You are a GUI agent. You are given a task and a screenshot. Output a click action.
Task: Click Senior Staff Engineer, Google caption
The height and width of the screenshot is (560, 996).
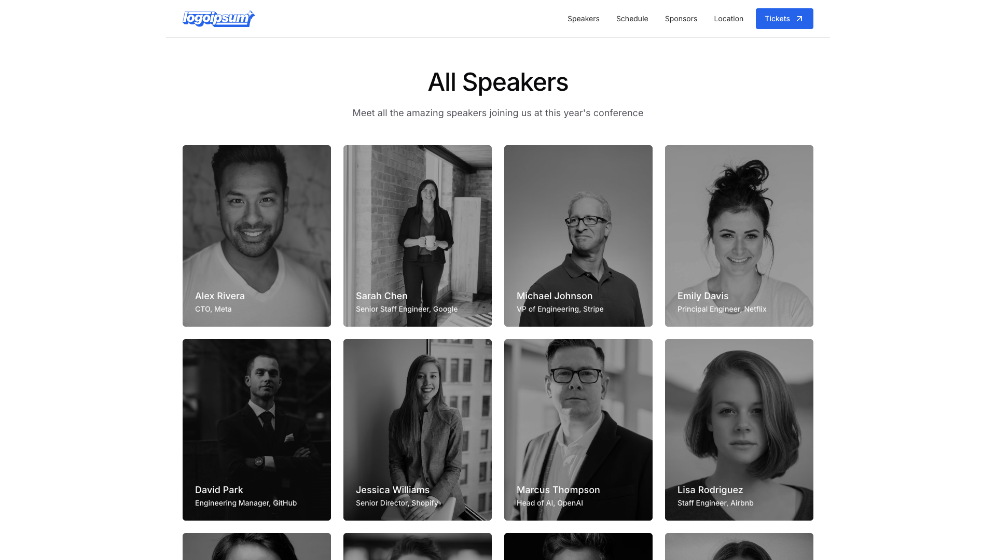[407, 309]
